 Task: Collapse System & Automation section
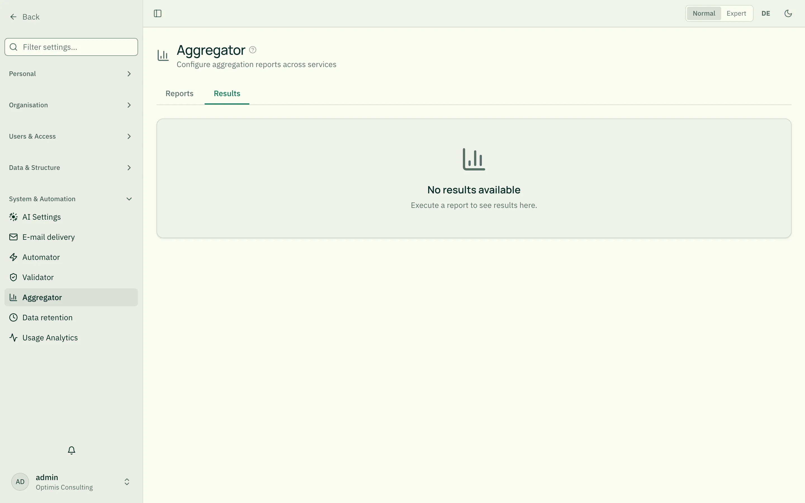pyautogui.click(x=71, y=199)
